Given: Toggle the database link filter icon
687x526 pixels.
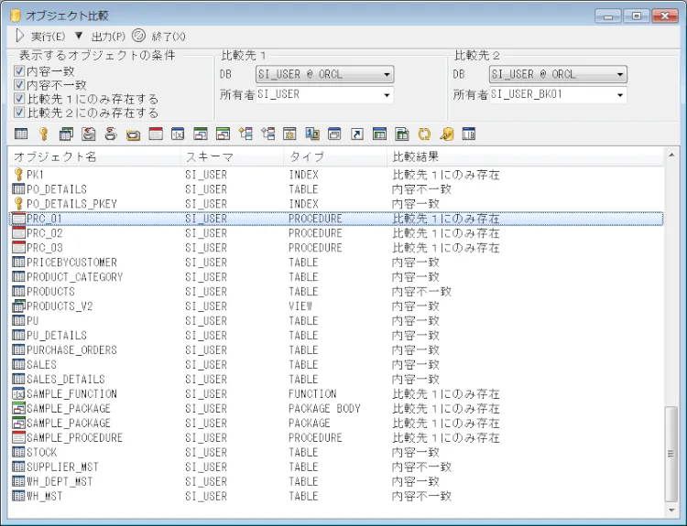Looking at the screenshot, I should click(x=446, y=134).
